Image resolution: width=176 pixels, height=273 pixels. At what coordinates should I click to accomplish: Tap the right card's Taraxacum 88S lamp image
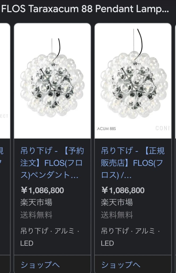coord(133,81)
